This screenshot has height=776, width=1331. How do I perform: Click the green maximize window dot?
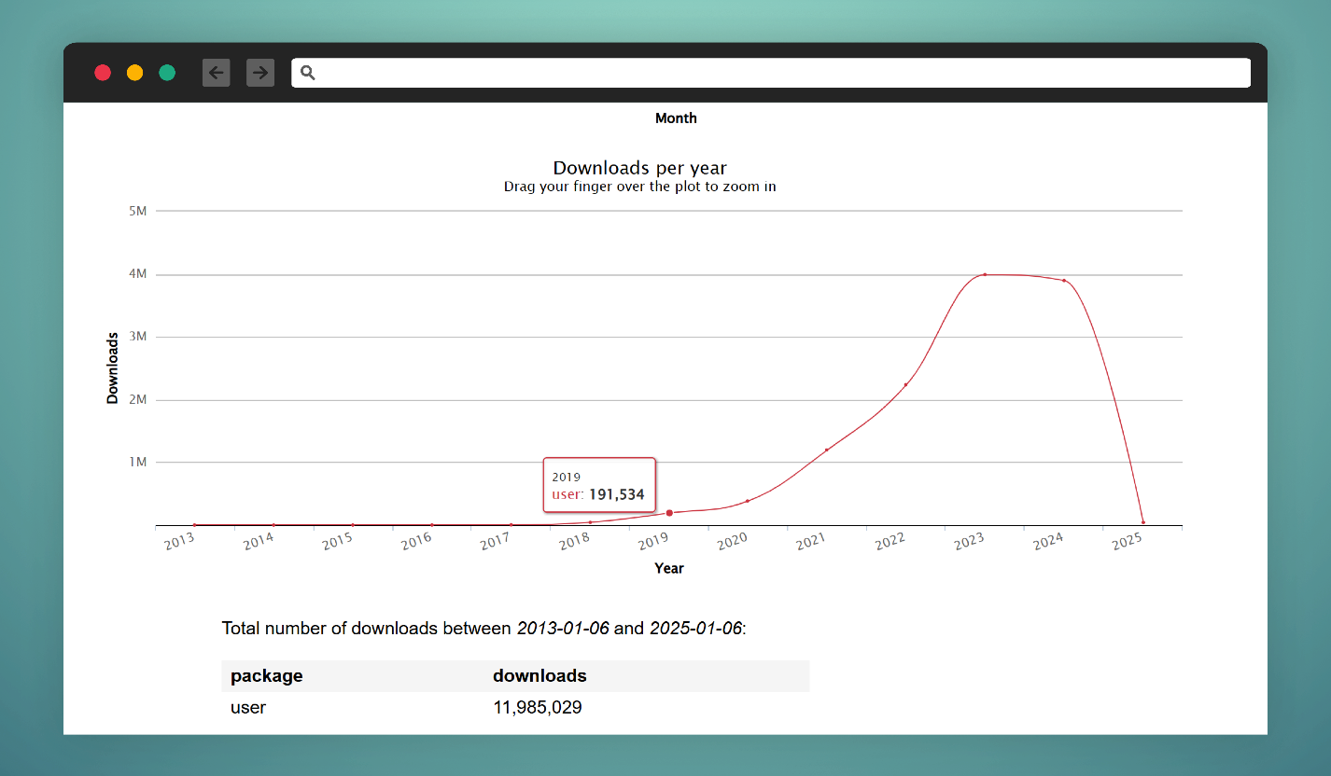click(x=167, y=73)
